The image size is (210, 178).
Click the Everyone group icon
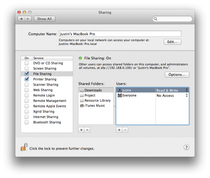point(119,96)
